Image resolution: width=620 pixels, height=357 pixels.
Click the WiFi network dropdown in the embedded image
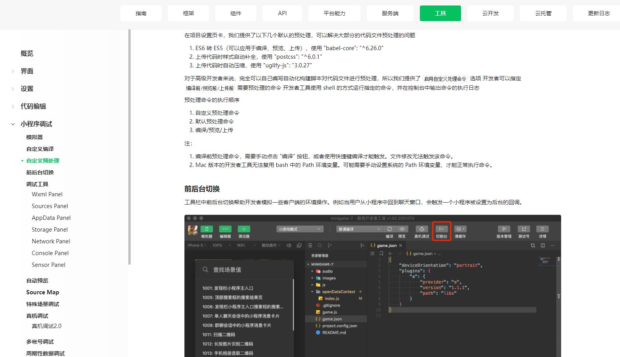[x=246, y=245]
